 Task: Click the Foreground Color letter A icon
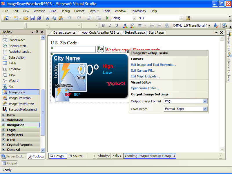[x=125, y=26]
